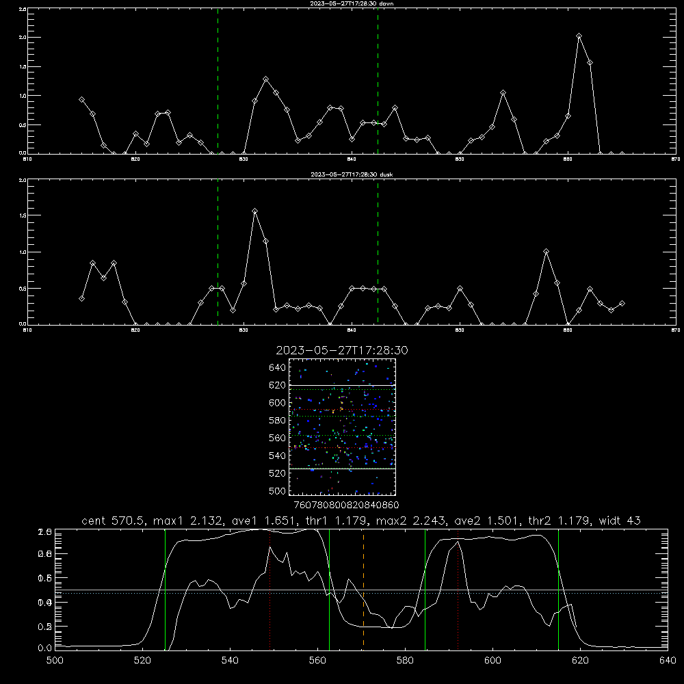Click the 560 label on scatter image y-axis
The image size is (684, 684).
click(x=278, y=438)
